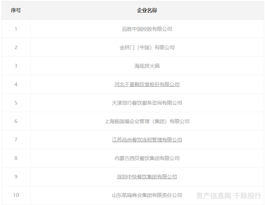
Task: Select the 内蒙古西贝餐饮集团有限公司 cell
Action: tap(147, 158)
